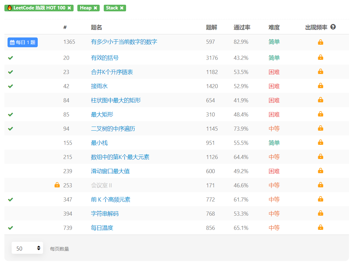Click the frequency lock icon in 合并K个升序链表 row
This screenshot has height=267, width=354.
(x=320, y=71)
